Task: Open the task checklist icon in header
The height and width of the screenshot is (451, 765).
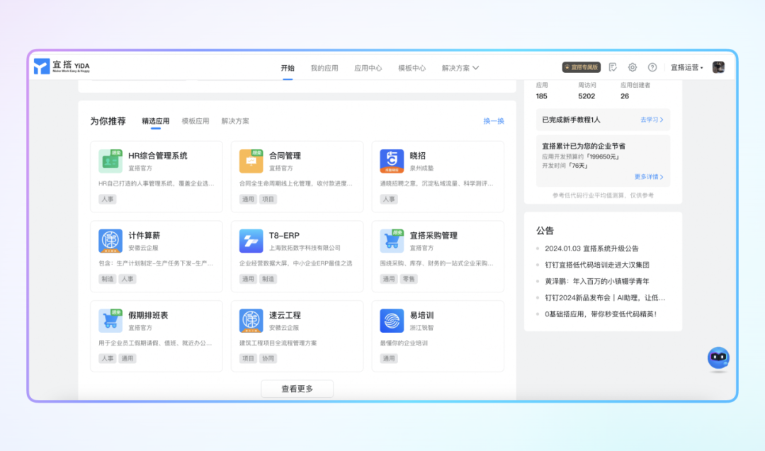Action: 613,67
